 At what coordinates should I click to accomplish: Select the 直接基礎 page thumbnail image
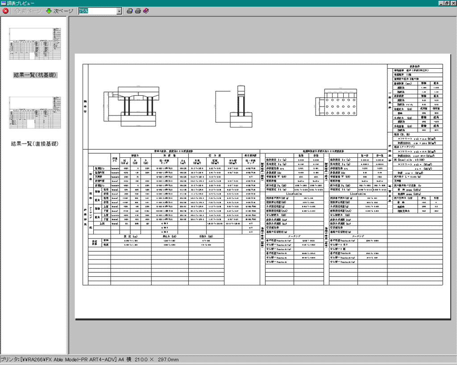(x=35, y=113)
